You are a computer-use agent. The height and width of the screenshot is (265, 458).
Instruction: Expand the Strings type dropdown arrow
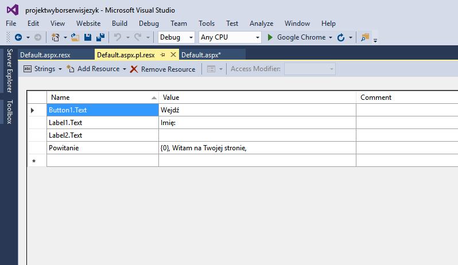(x=60, y=69)
